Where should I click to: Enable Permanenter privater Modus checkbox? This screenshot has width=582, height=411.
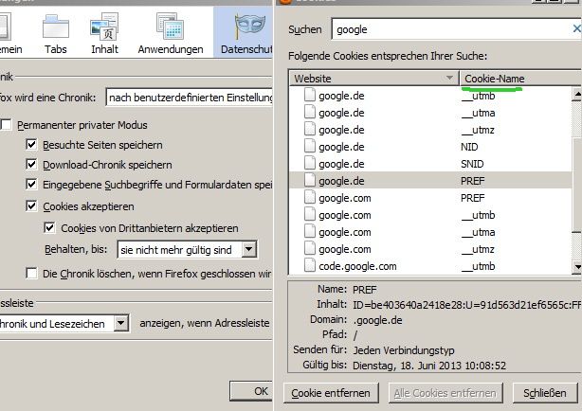pos(7,125)
